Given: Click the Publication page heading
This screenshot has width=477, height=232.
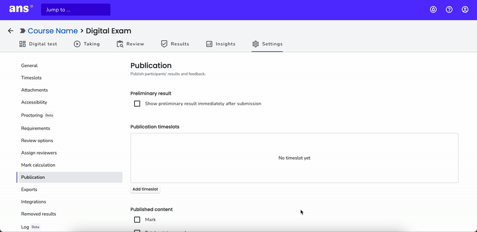Looking at the screenshot, I should point(151,65).
